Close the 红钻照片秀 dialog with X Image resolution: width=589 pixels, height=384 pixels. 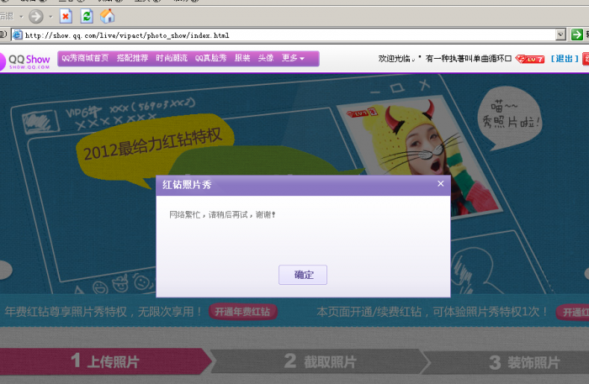pos(441,183)
